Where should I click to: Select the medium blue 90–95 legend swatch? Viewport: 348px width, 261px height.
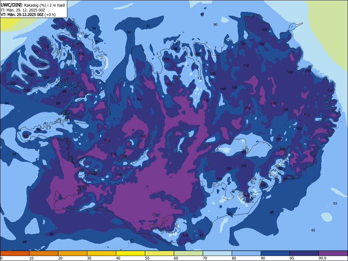point(275,253)
